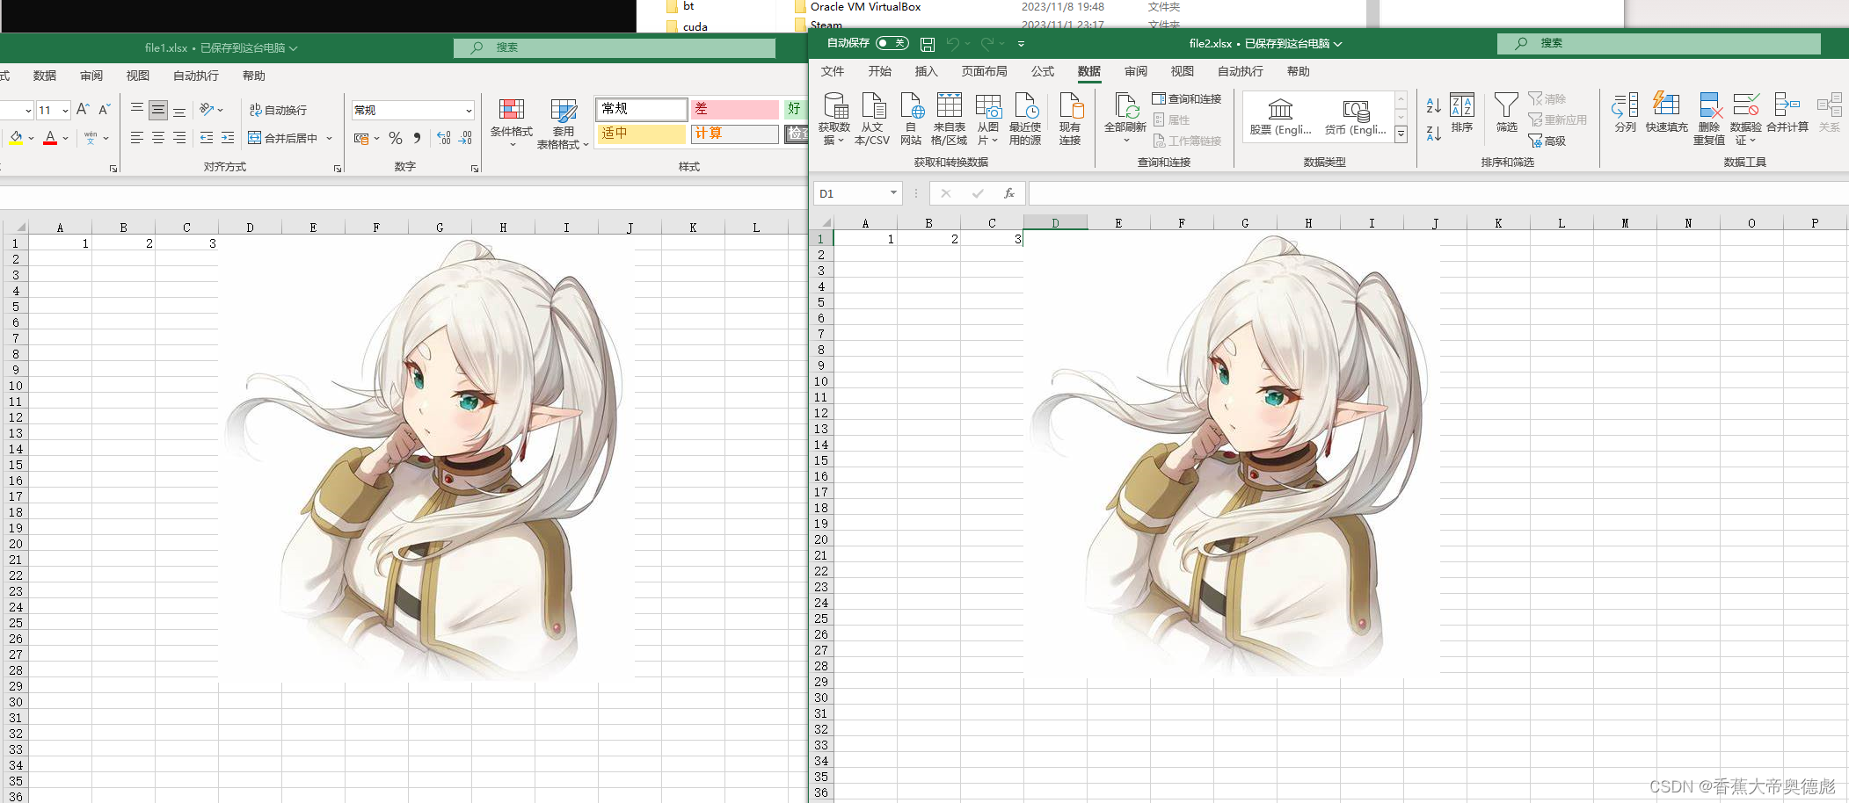This screenshot has width=1849, height=803.
Task: Switch to 开始 (Home) tab in file2
Action: 879,71
